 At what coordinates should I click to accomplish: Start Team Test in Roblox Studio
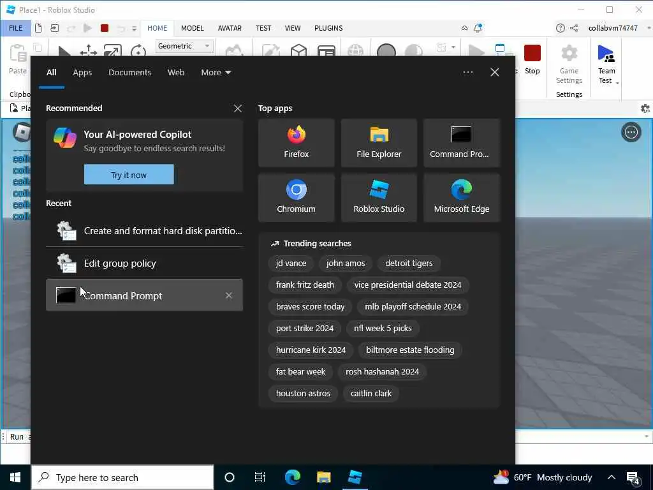(607, 64)
